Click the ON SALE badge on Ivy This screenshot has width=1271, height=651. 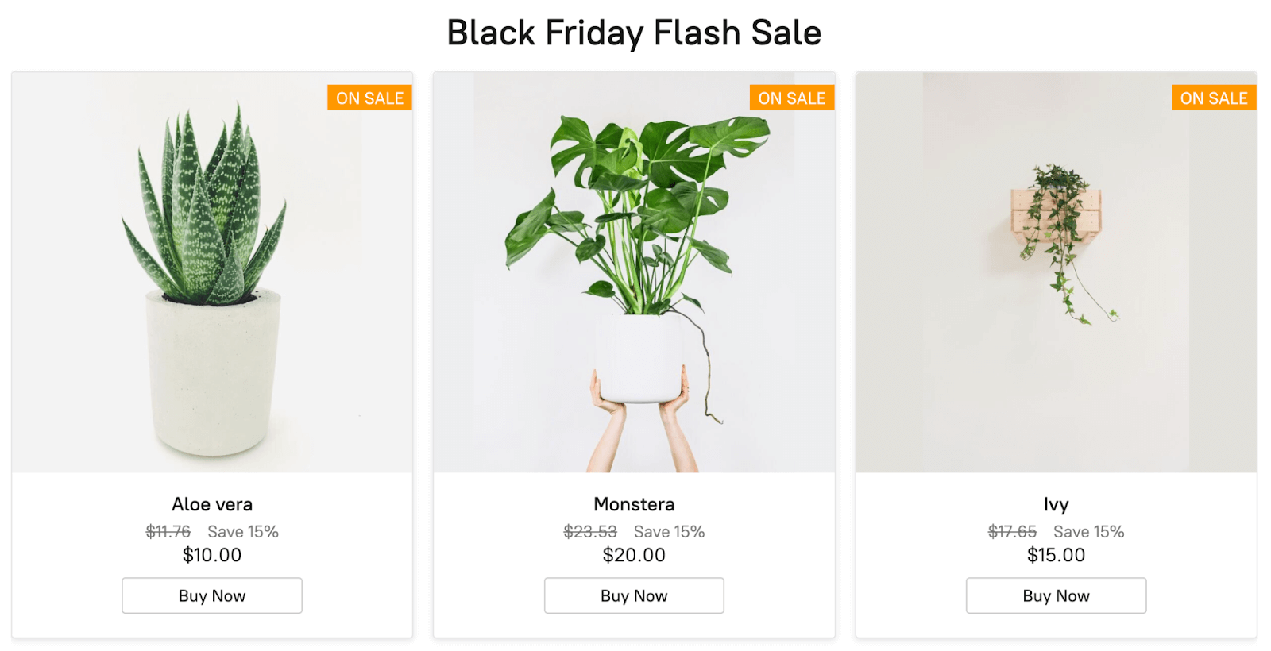pyautogui.click(x=1214, y=98)
